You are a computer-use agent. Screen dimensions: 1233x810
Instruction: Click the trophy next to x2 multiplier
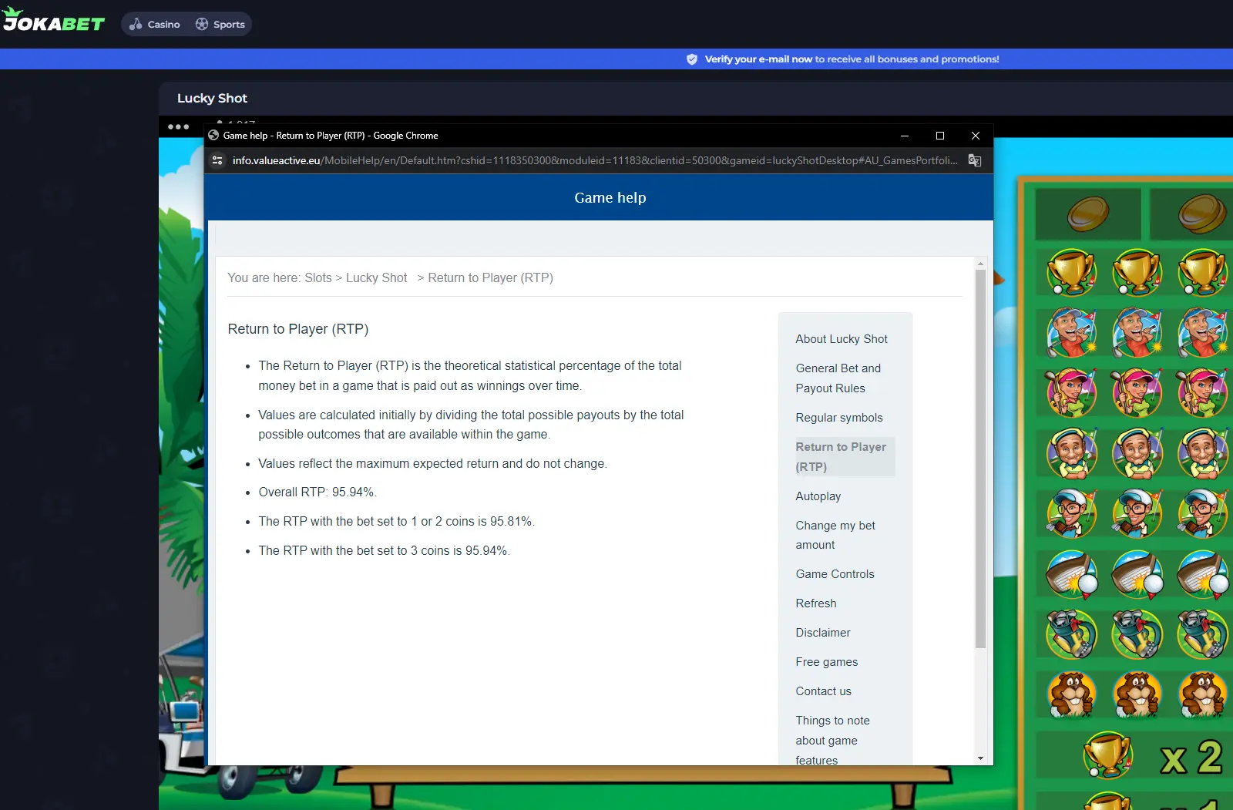pyautogui.click(x=1107, y=755)
